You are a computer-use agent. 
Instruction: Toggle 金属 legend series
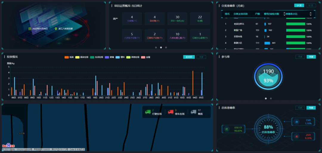(145, 57)
